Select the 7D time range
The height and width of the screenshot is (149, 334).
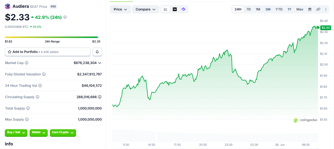click(x=248, y=9)
